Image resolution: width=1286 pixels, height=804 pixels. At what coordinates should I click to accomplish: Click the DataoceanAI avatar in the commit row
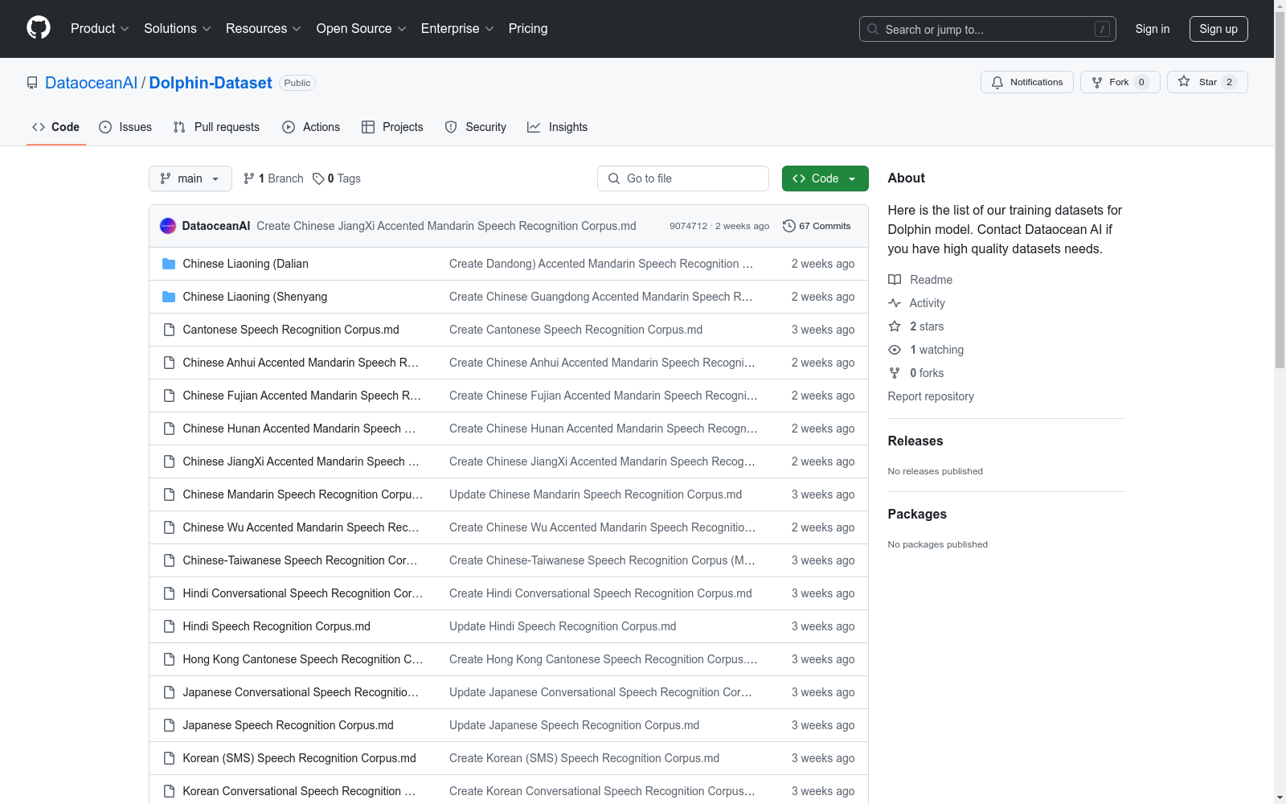[168, 226]
